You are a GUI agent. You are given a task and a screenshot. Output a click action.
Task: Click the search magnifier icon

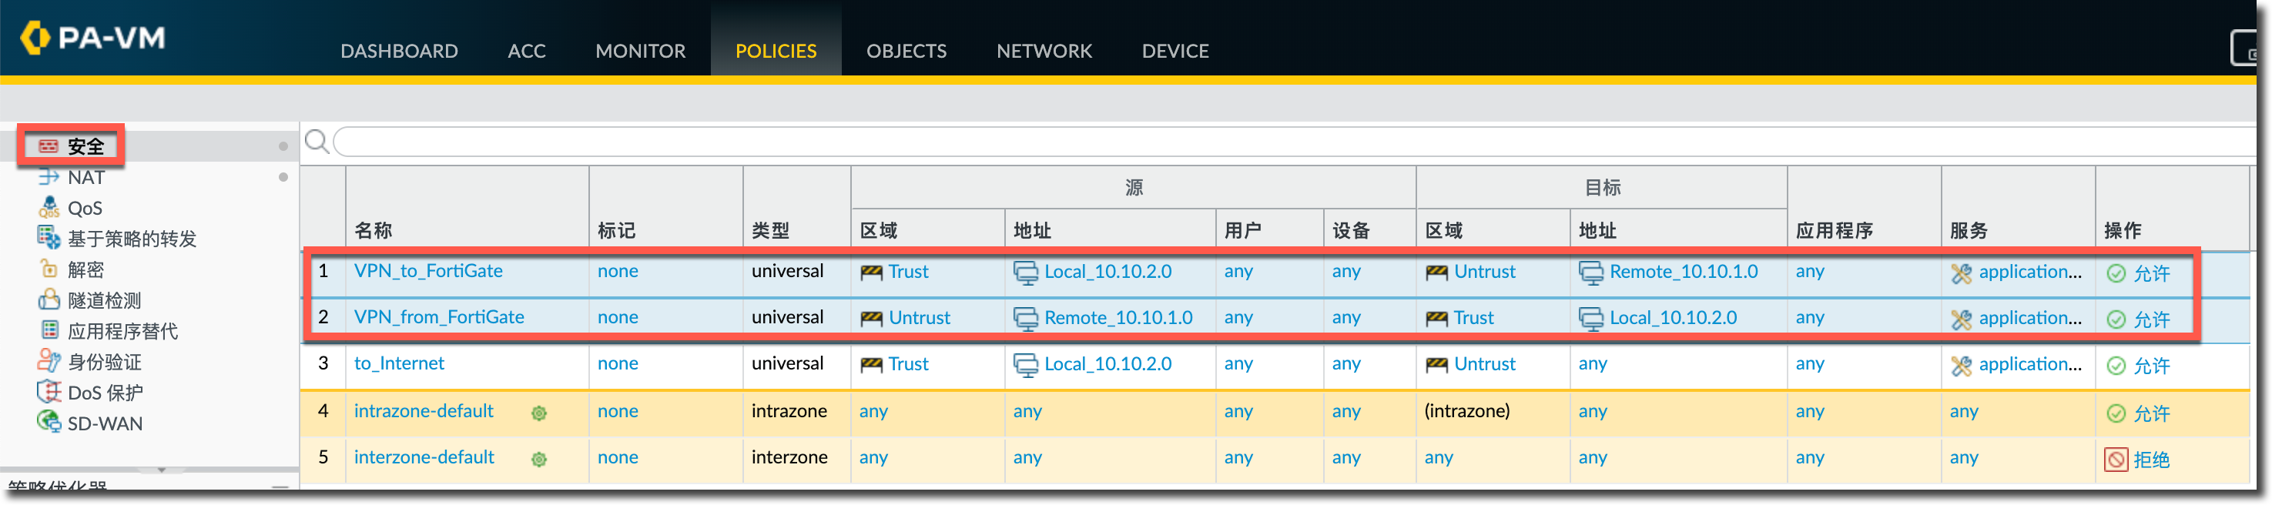pos(317,141)
